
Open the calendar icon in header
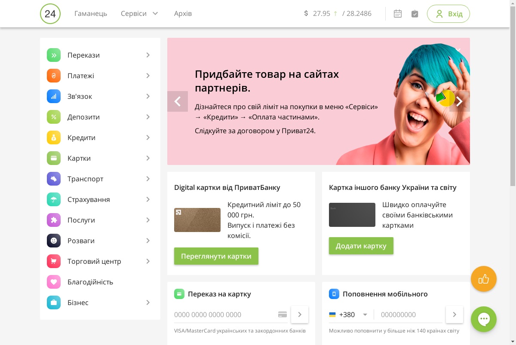point(398,14)
